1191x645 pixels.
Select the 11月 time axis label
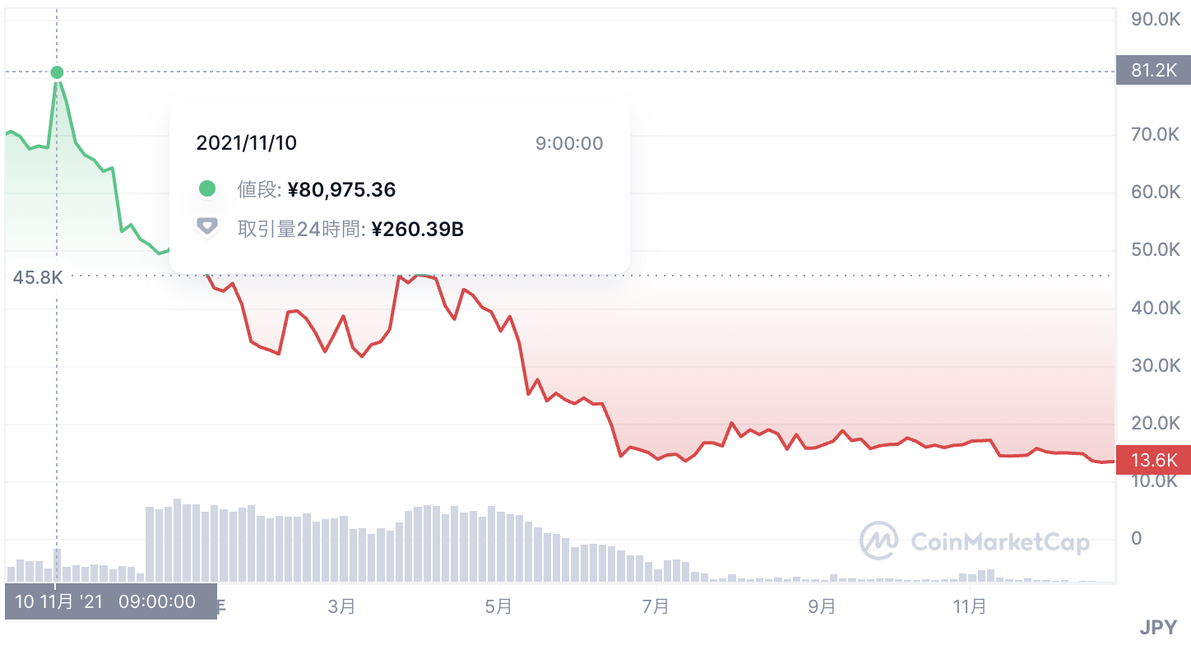[970, 606]
